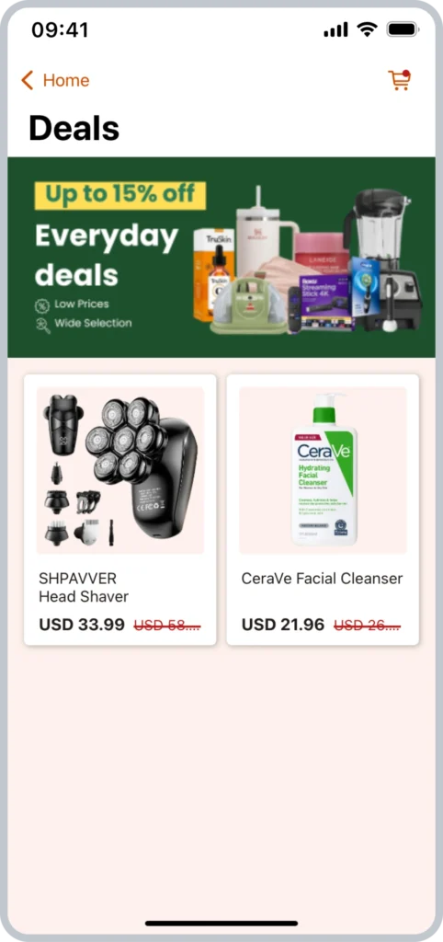Tap the Up to 15% off badge

pos(120,195)
